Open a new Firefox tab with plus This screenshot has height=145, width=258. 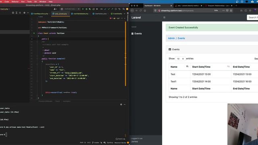coord(236,6)
